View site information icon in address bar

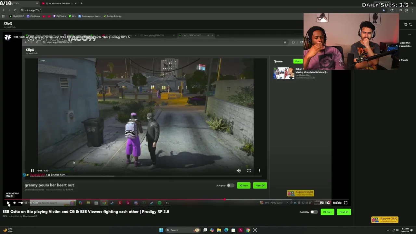point(22,10)
